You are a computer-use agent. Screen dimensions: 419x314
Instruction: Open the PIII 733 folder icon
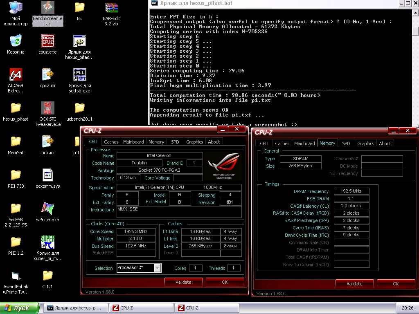[16, 178]
